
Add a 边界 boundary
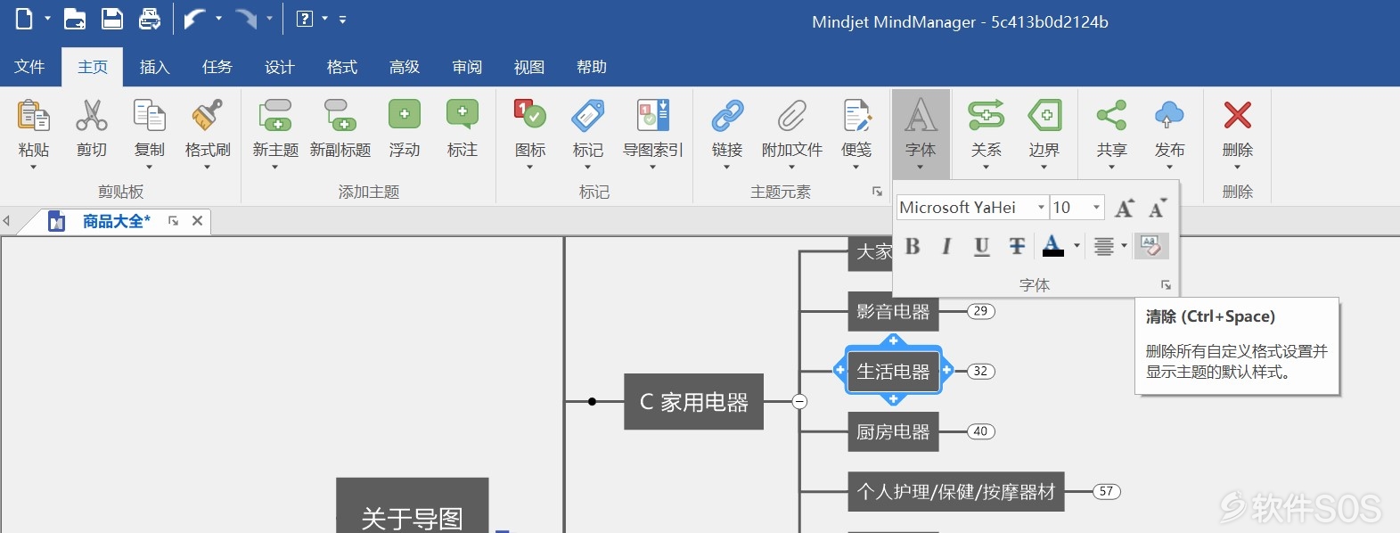(x=1044, y=132)
